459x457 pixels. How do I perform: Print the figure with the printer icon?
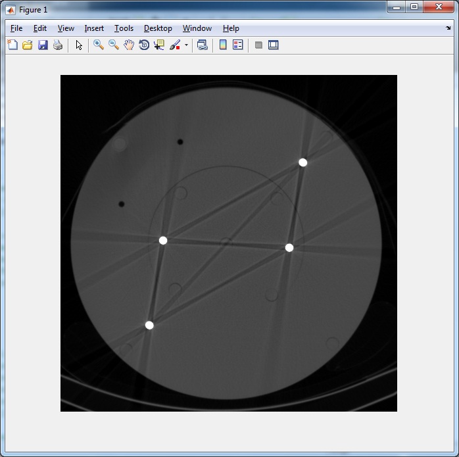pyautogui.click(x=58, y=45)
